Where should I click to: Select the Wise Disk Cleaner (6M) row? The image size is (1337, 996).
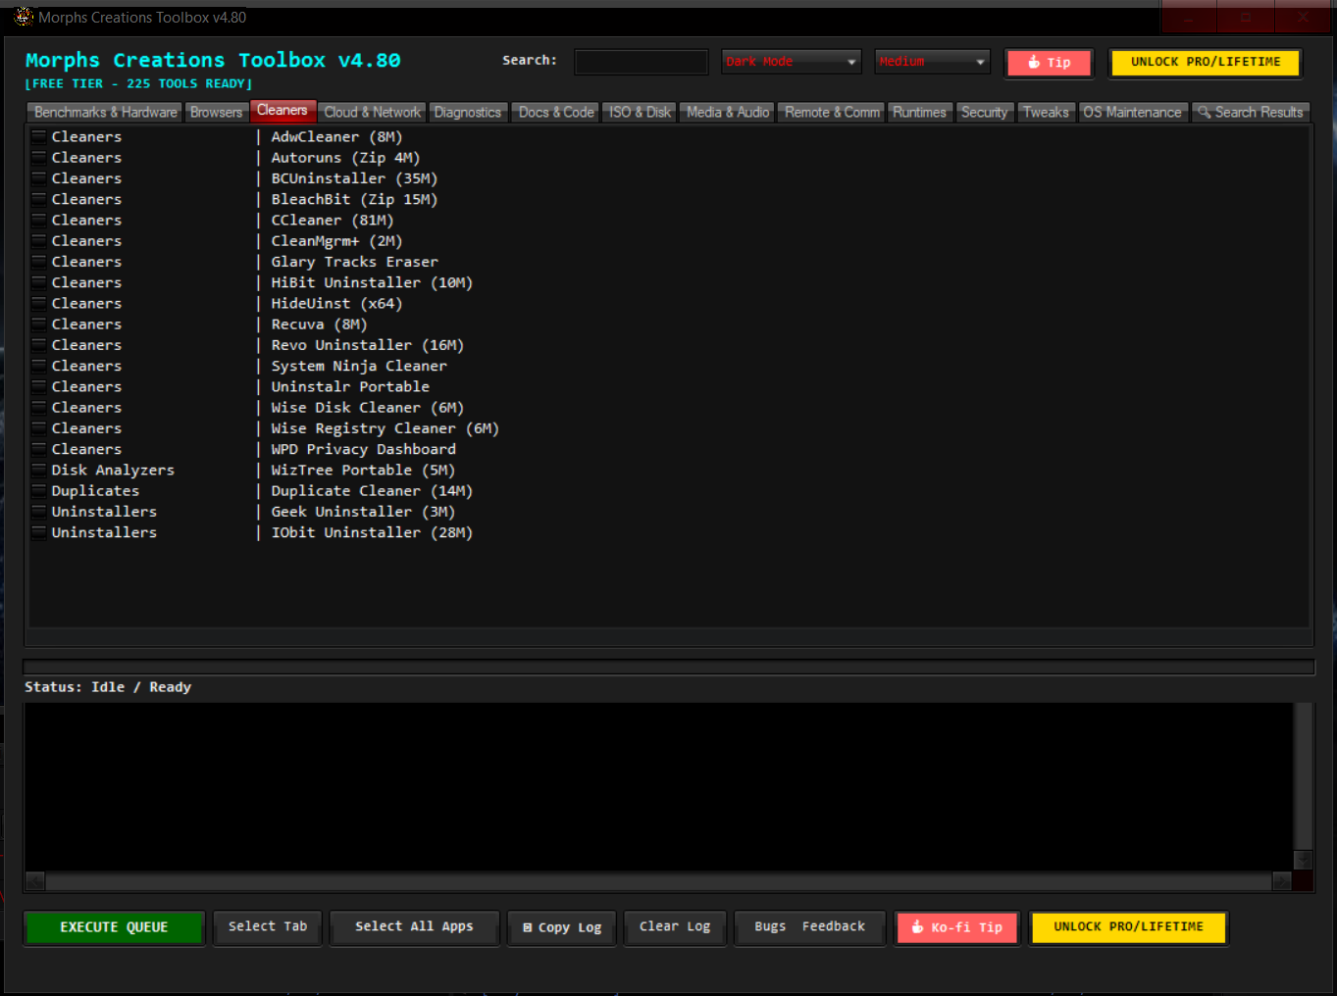pyautogui.click(x=669, y=407)
